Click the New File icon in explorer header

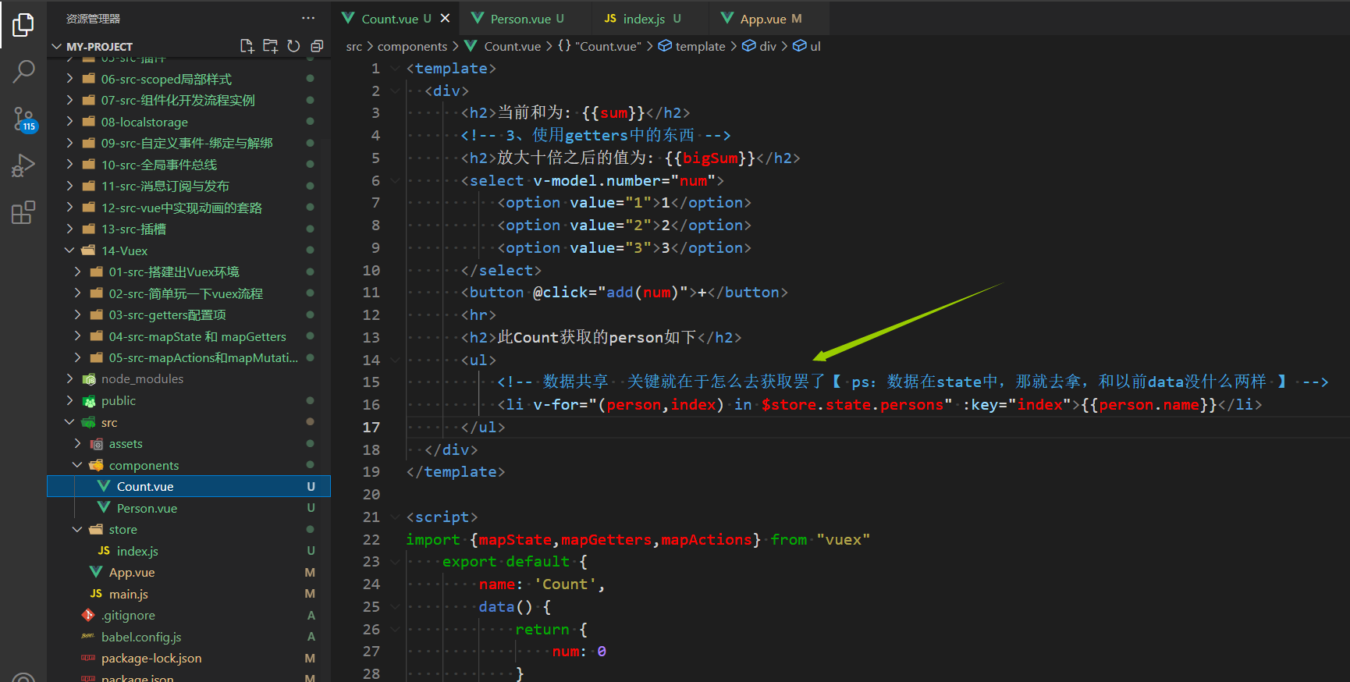pos(247,46)
